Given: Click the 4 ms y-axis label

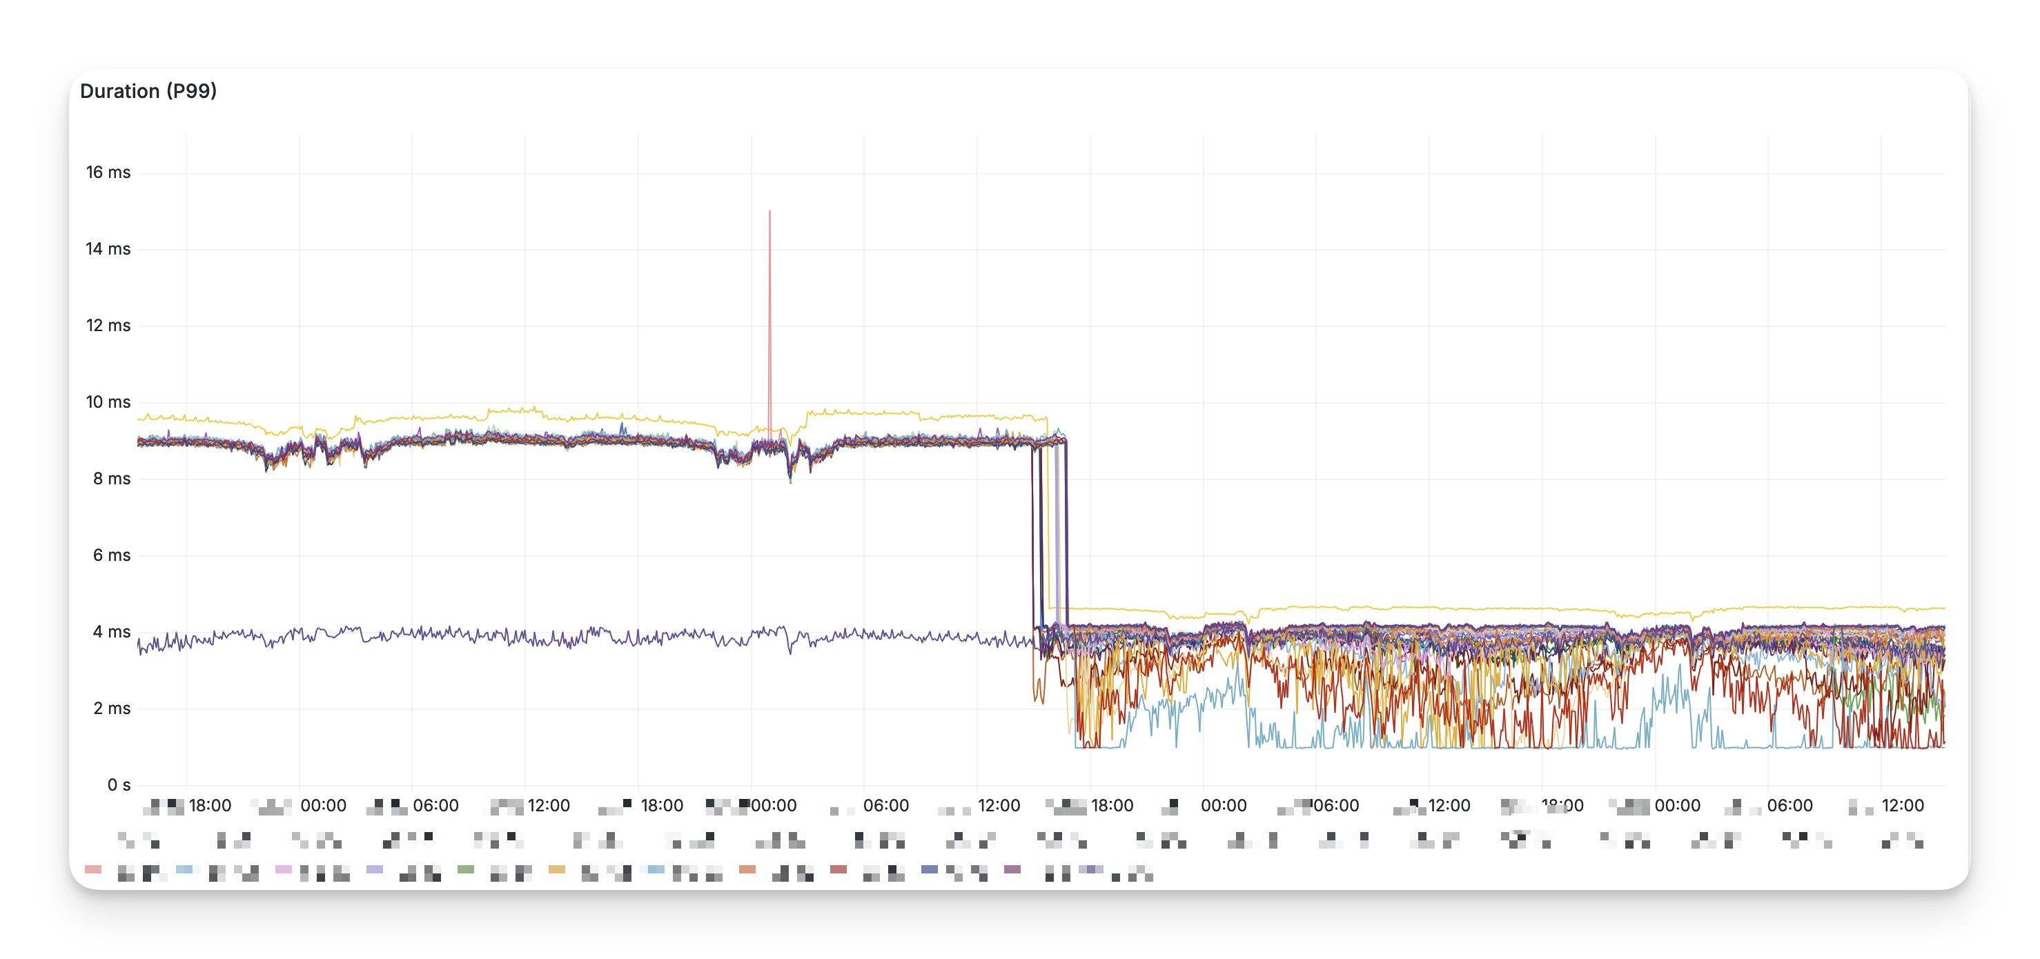Looking at the screenshot, I should pos(112,632).
